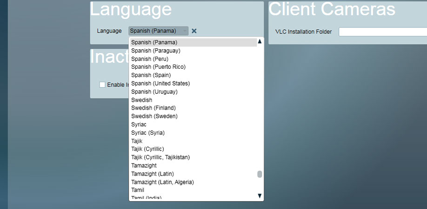Click the scroll up arrow in list

point(260,41)
